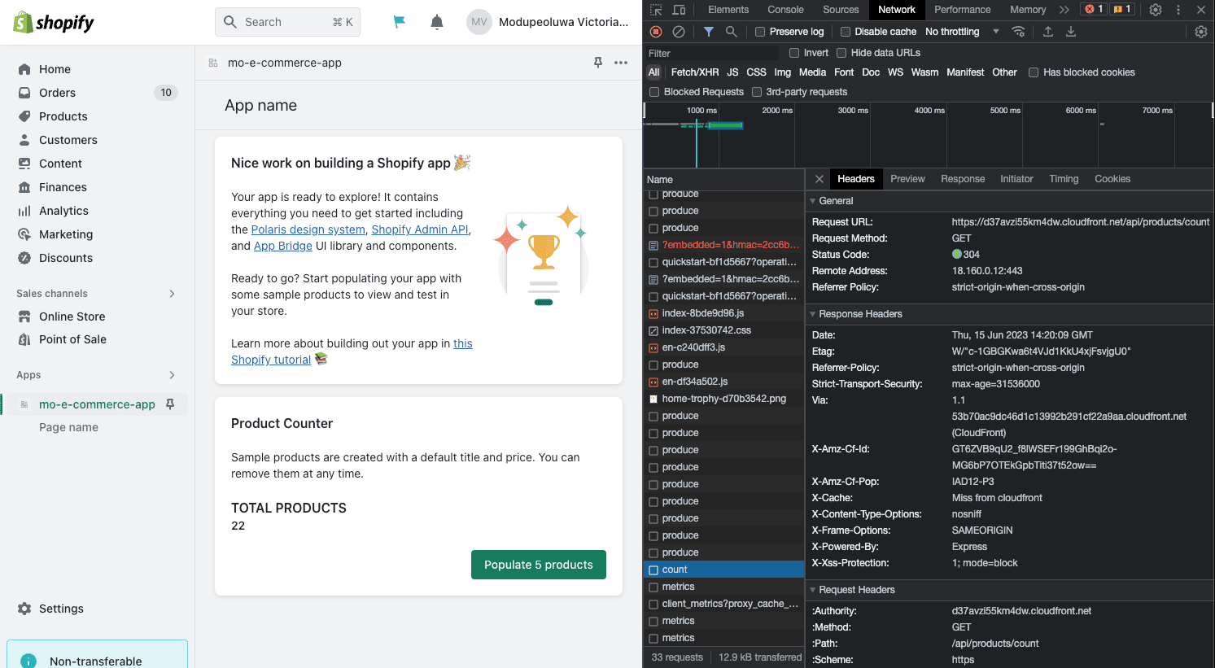The width and height of the screenshot is (1215, 668).
Task: Clear the network log
Action: click(x=679, y=32)
